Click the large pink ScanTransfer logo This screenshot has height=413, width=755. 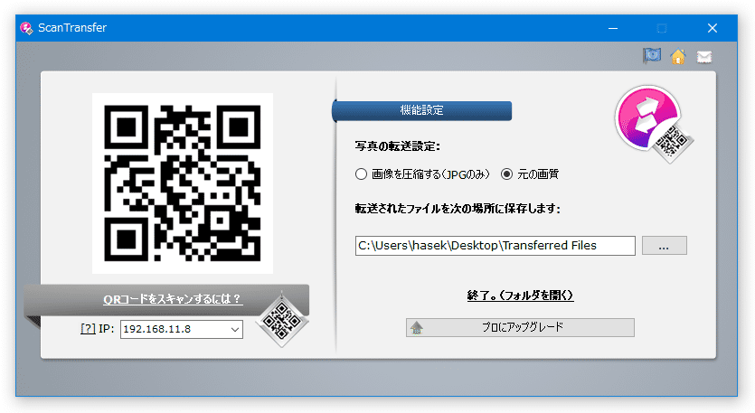click(653, 122)
